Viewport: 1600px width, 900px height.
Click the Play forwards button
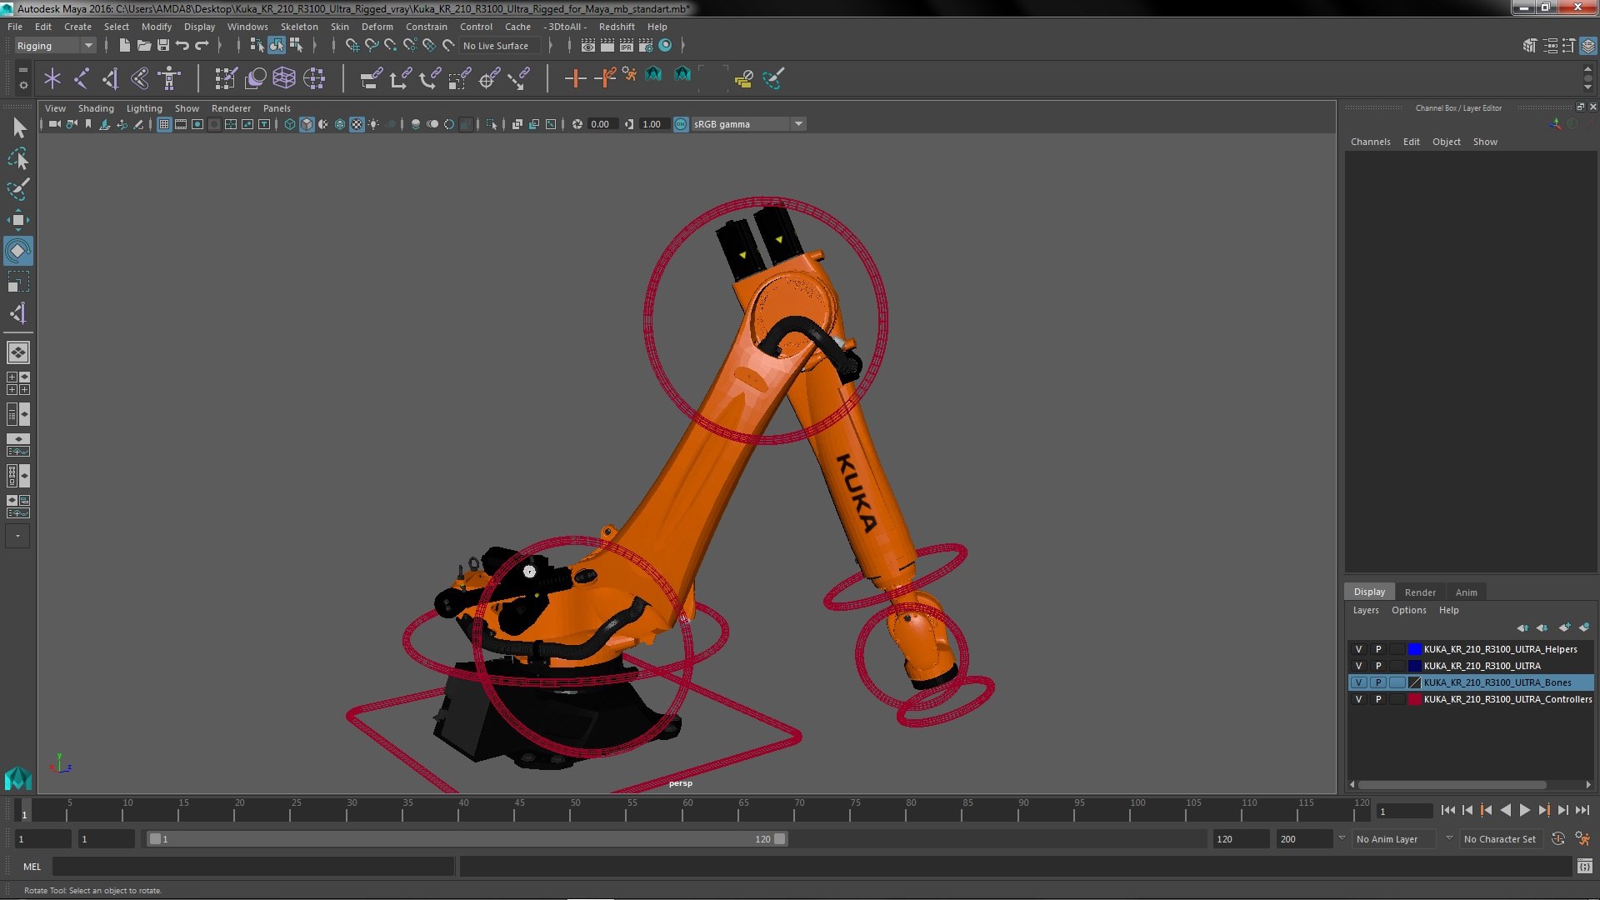pyautogui.click(x=1524, y=810)
